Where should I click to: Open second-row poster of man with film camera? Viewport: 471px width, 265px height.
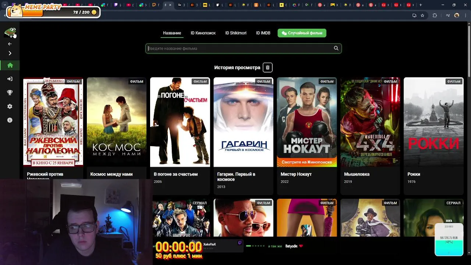pos(370,218)
